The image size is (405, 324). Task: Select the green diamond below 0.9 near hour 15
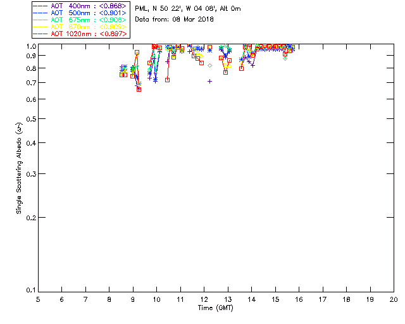tap(285, 59)
